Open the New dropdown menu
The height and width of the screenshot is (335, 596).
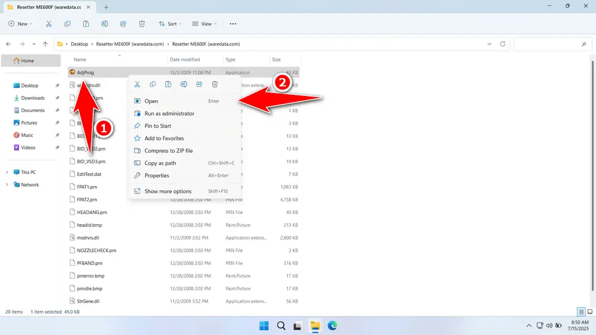(20, 24)
